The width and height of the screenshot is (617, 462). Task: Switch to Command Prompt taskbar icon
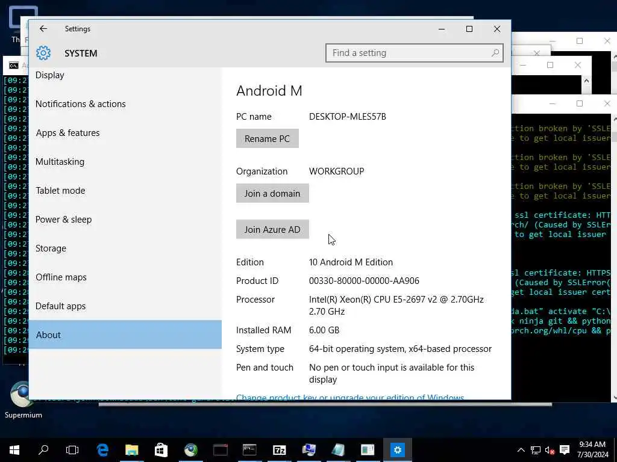(249, 450)
